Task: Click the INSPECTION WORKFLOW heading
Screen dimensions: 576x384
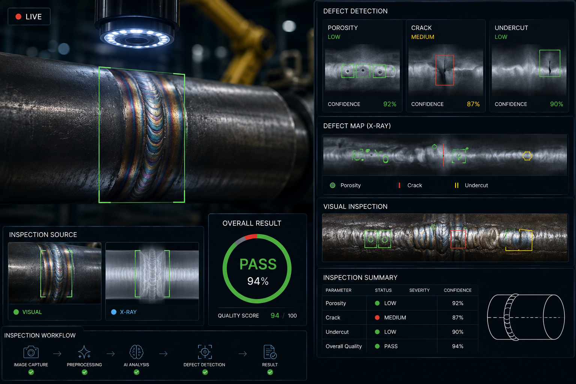Action: (40, 335)
